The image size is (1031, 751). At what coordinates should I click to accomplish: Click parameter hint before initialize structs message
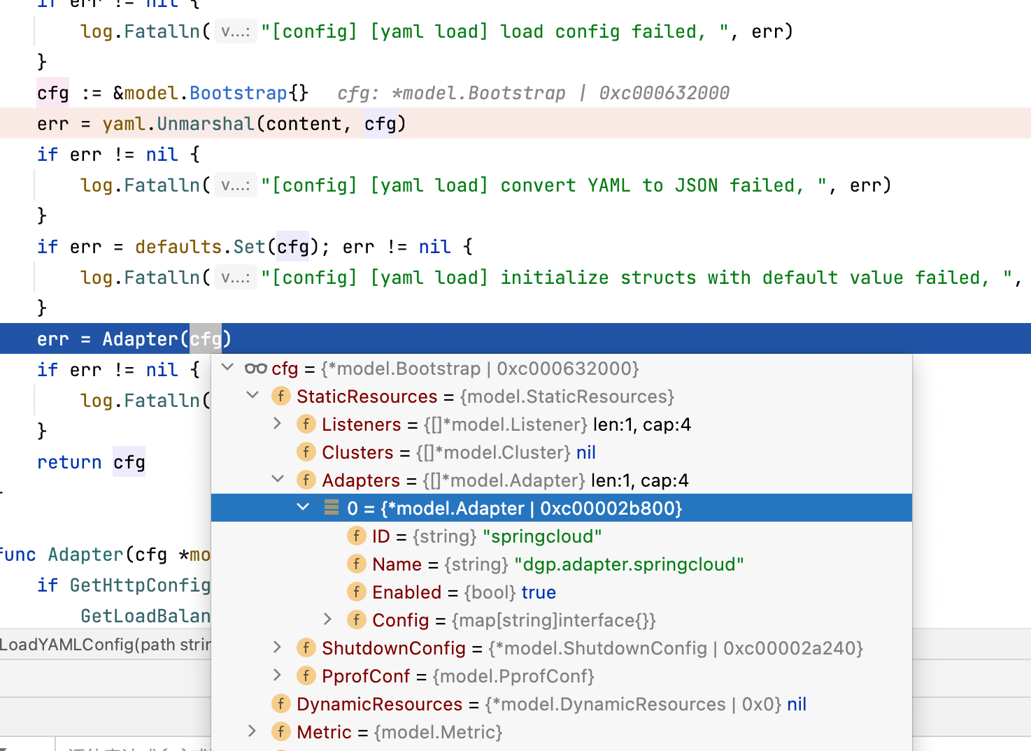click(x=235, y=278)
